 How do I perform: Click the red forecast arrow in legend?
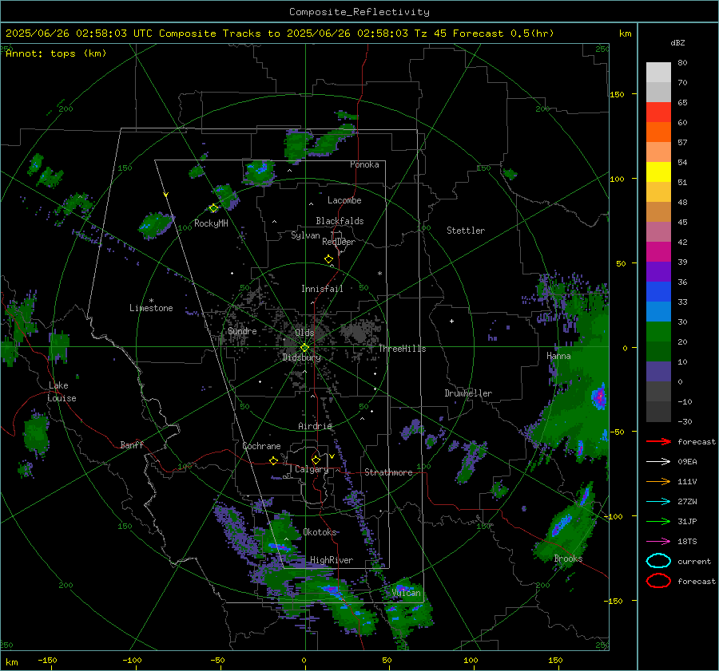(658, 441)
